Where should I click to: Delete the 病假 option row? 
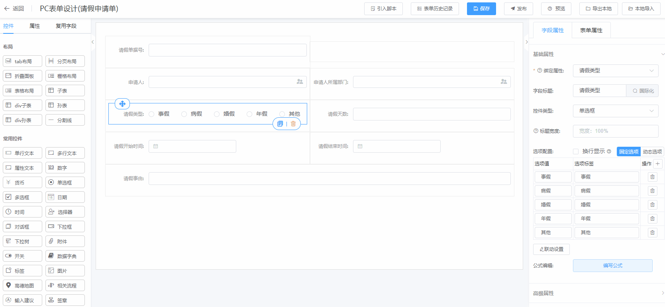[x=652, y=191]
